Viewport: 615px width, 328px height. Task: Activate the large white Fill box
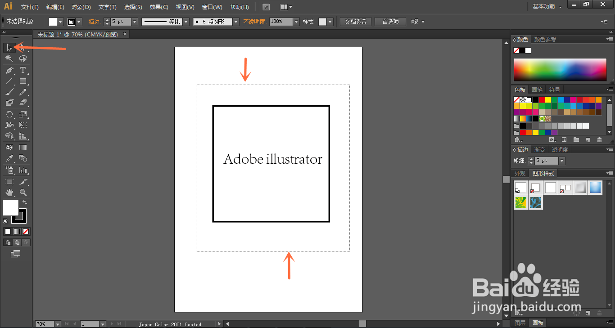11,208
